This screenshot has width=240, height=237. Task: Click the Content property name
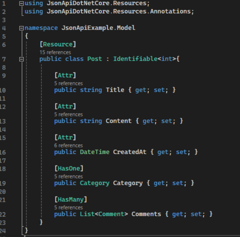[119, 121]
